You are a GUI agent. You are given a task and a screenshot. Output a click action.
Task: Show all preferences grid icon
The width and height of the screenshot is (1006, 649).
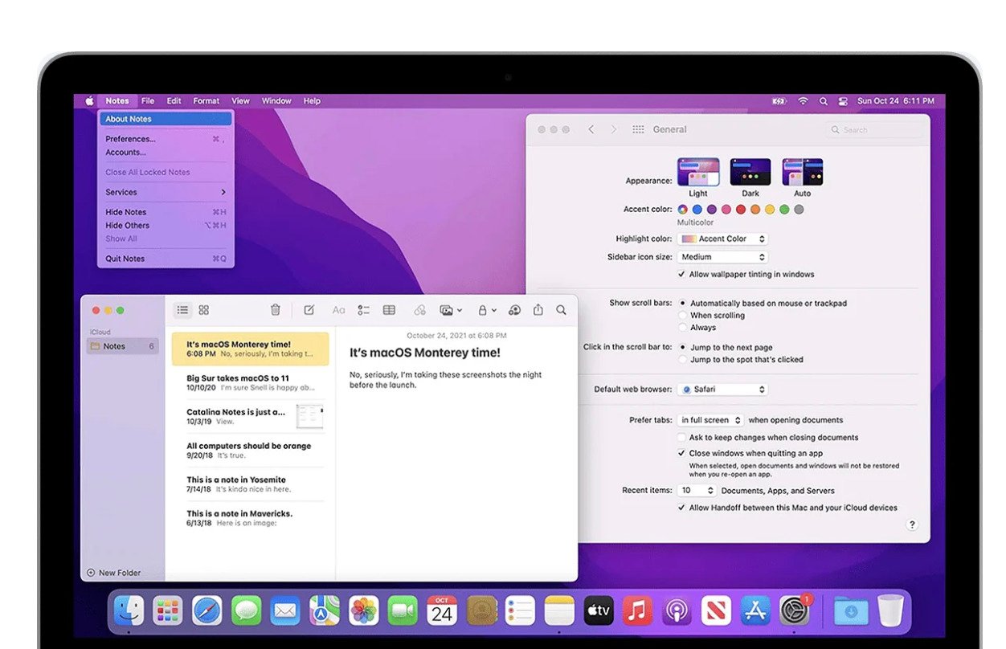coord(639,129)
